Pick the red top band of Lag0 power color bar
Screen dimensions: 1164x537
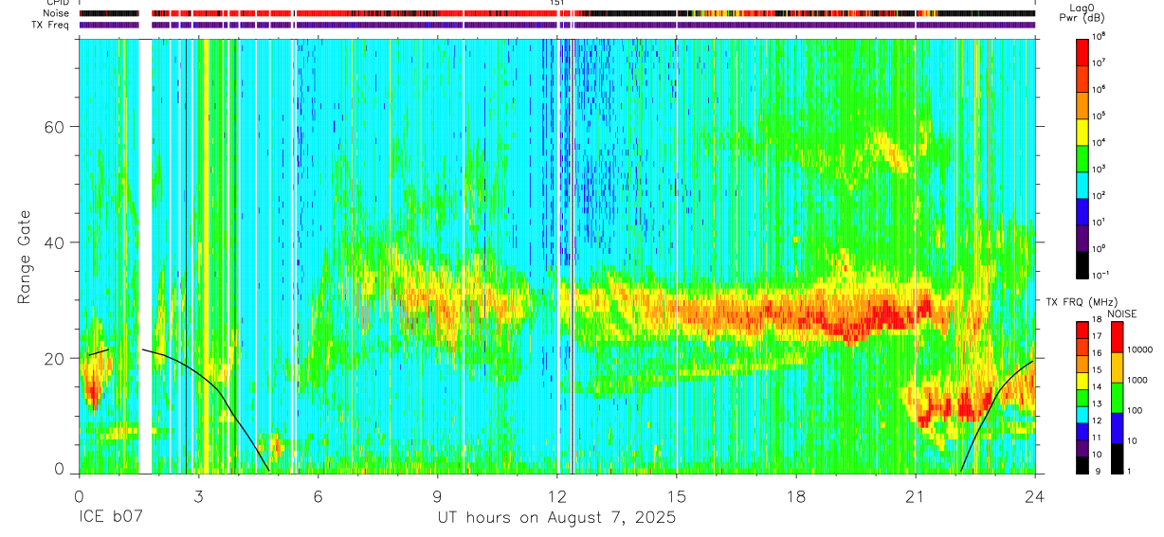pos(1082,50)
